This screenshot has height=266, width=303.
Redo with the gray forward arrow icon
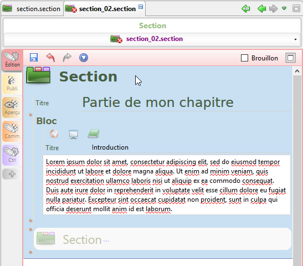click(67, 58)
